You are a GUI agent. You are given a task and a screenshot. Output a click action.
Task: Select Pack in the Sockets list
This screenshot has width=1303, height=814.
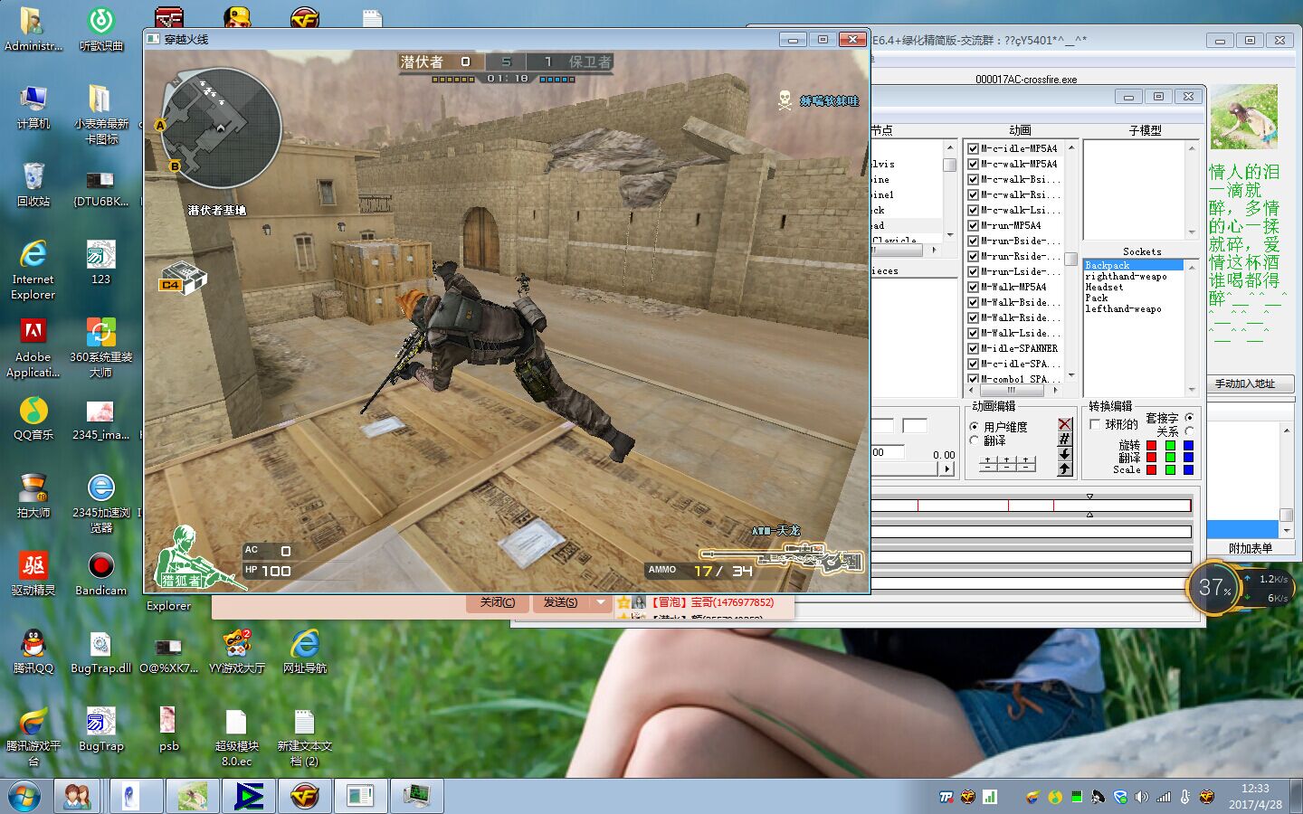coord(1097,298)
